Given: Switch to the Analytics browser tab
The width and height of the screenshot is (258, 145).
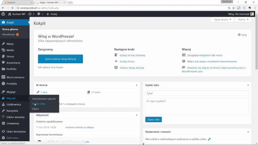Looking at the screenshot, I should coord(17,3).
